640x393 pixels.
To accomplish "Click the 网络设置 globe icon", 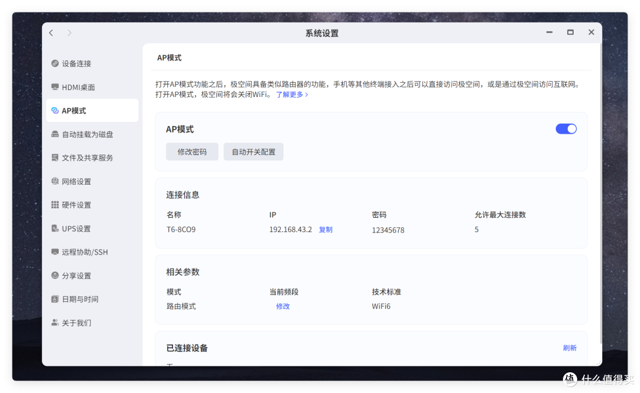I will tap(55, 181).
